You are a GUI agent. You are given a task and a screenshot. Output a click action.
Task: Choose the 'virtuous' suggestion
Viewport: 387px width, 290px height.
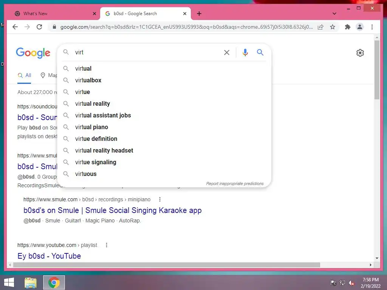(x=164, y=174)
